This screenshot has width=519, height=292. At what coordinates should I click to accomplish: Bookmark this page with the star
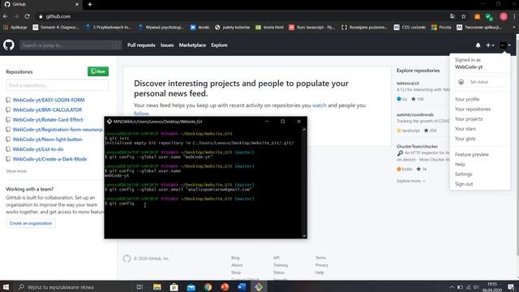click(463, 16)
